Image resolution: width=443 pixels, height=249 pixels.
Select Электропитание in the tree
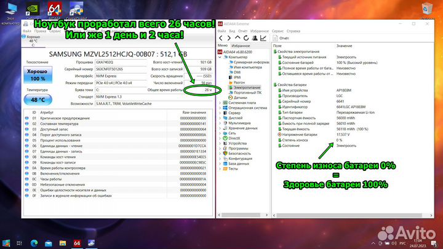tap(244, 87)
